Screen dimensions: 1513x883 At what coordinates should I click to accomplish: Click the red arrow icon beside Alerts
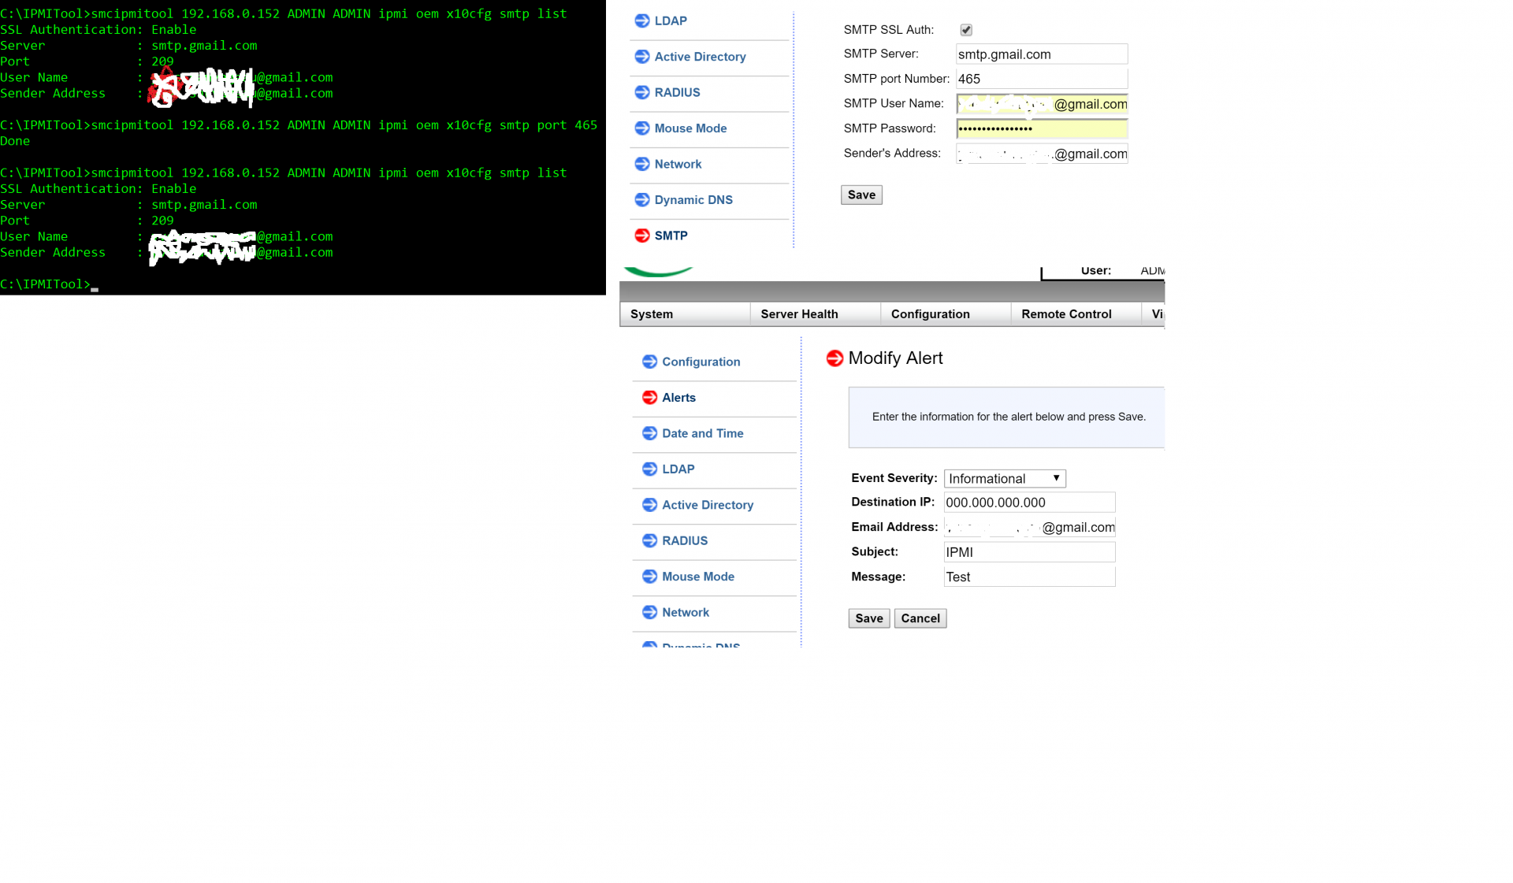(x=649, y=398)
